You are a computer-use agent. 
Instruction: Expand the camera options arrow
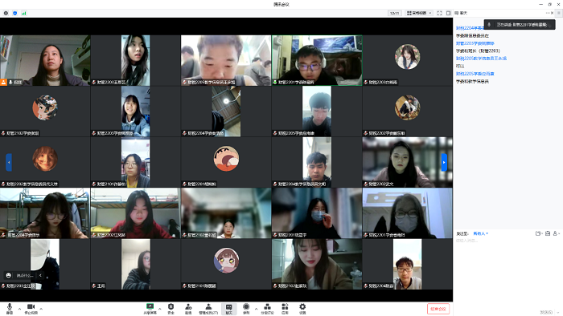[x=41, y=309]
